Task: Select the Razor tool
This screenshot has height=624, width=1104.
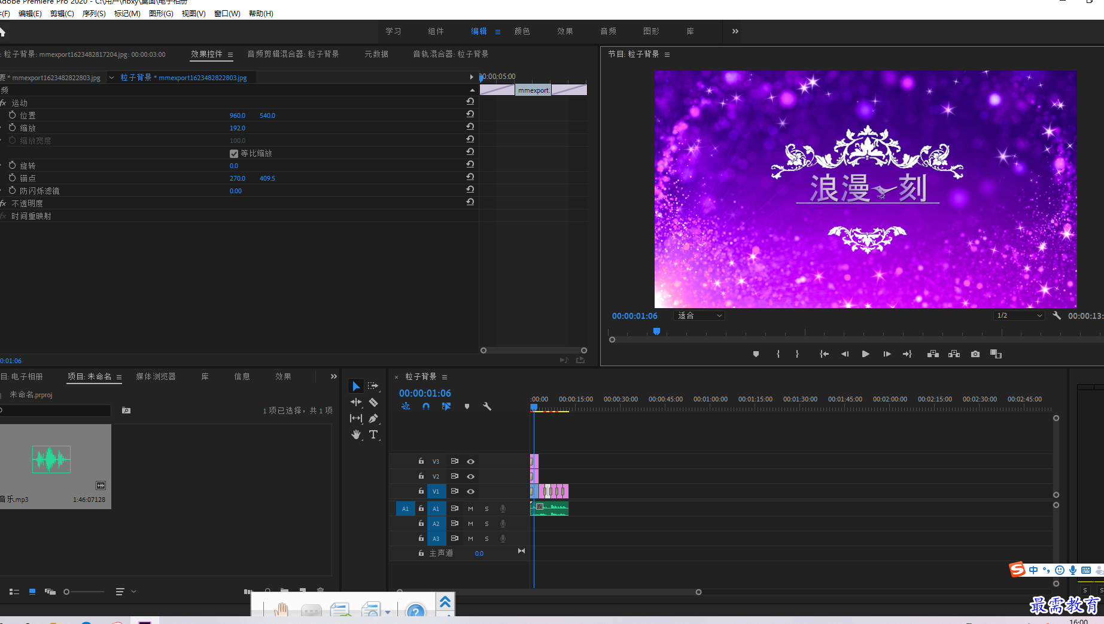Action: coord(373,402)
